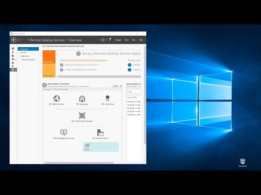Select the highlighted Remote Desktop Services sidebar icon
The width and height of the screenshot is (261, 195).
point(13,70)
